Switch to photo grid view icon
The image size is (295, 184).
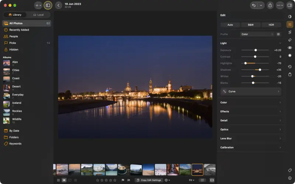pyautogui.click(x=59, y=180)
